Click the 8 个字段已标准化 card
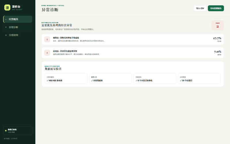 pyautogui.click(x=155, y=78)
